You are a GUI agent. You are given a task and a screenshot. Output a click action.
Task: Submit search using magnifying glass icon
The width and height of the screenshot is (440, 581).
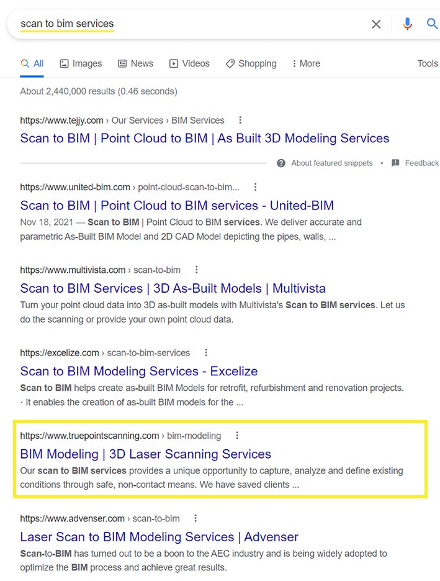tap(432, 24)
